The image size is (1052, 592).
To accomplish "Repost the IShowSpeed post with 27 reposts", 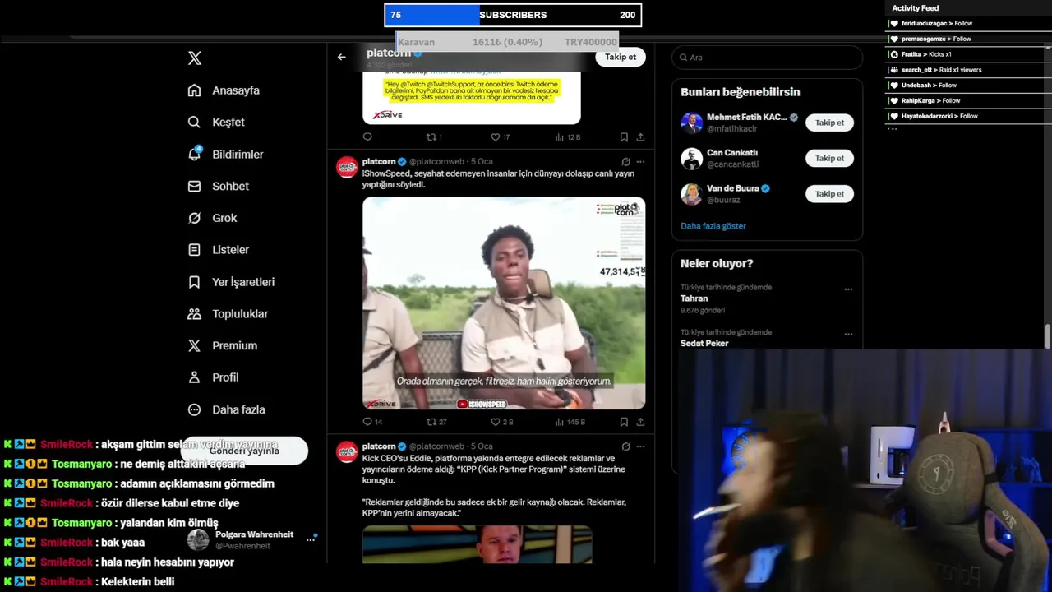I will 436,422.
